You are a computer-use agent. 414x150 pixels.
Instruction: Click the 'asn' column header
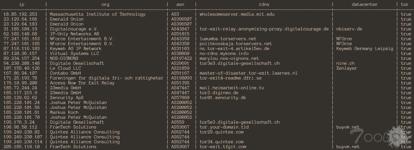(x=181, y=5)
